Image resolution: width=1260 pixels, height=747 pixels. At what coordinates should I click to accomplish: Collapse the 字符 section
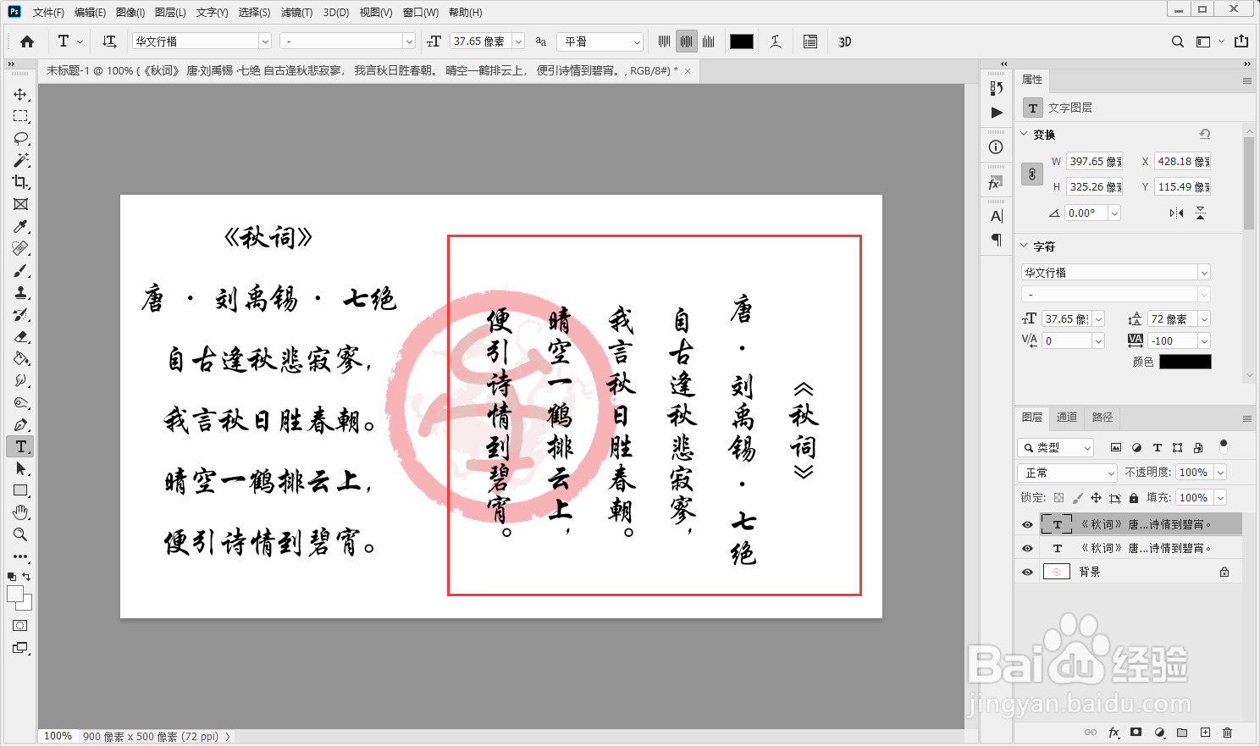coord(1024,246)
